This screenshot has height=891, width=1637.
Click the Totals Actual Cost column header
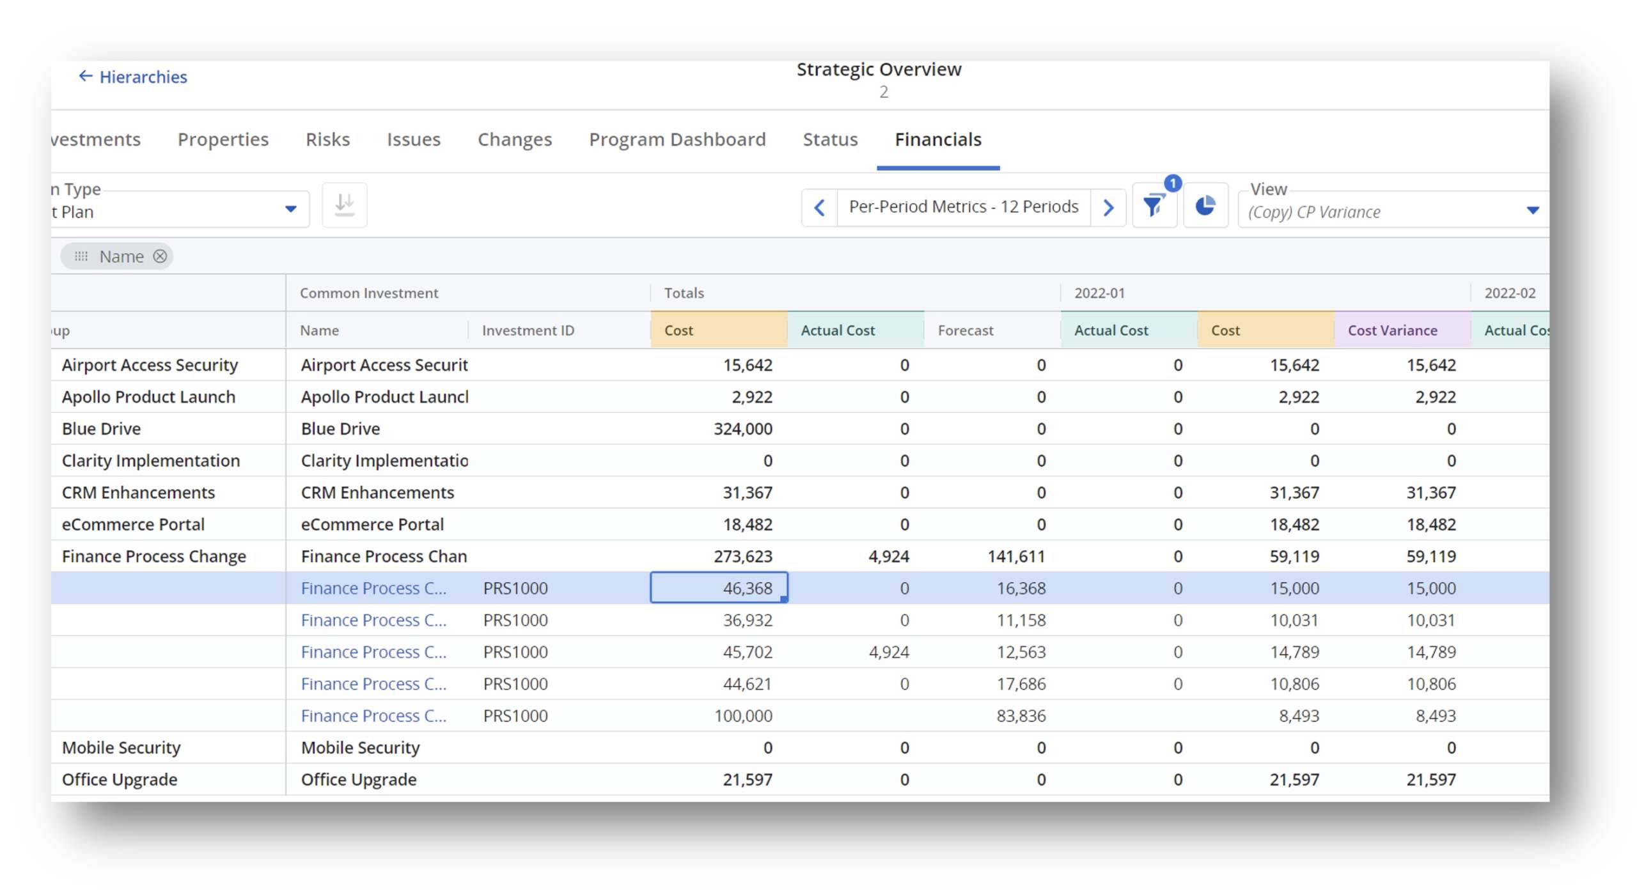[x=856, y=330]
